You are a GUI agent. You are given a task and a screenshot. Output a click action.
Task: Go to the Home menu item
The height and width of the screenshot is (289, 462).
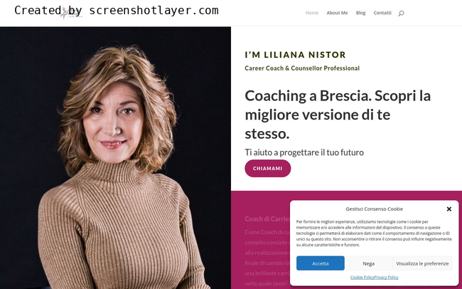312,13
